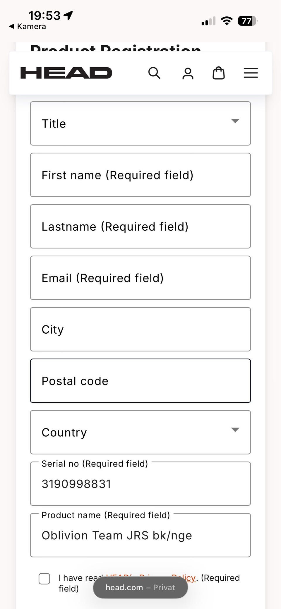Expand the Title dropdown
This screenshot has width=281, height=609.
coord(140,123)
